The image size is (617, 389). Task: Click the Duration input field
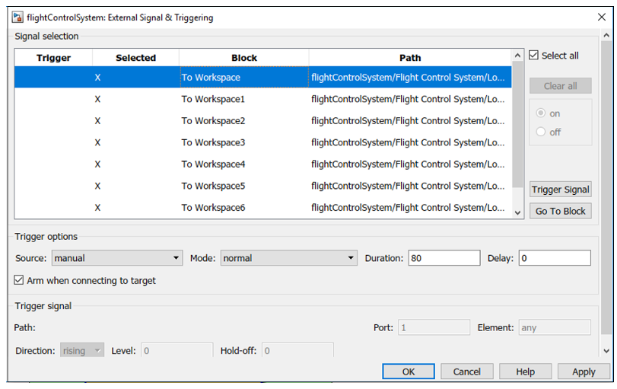tap(444, 258)
